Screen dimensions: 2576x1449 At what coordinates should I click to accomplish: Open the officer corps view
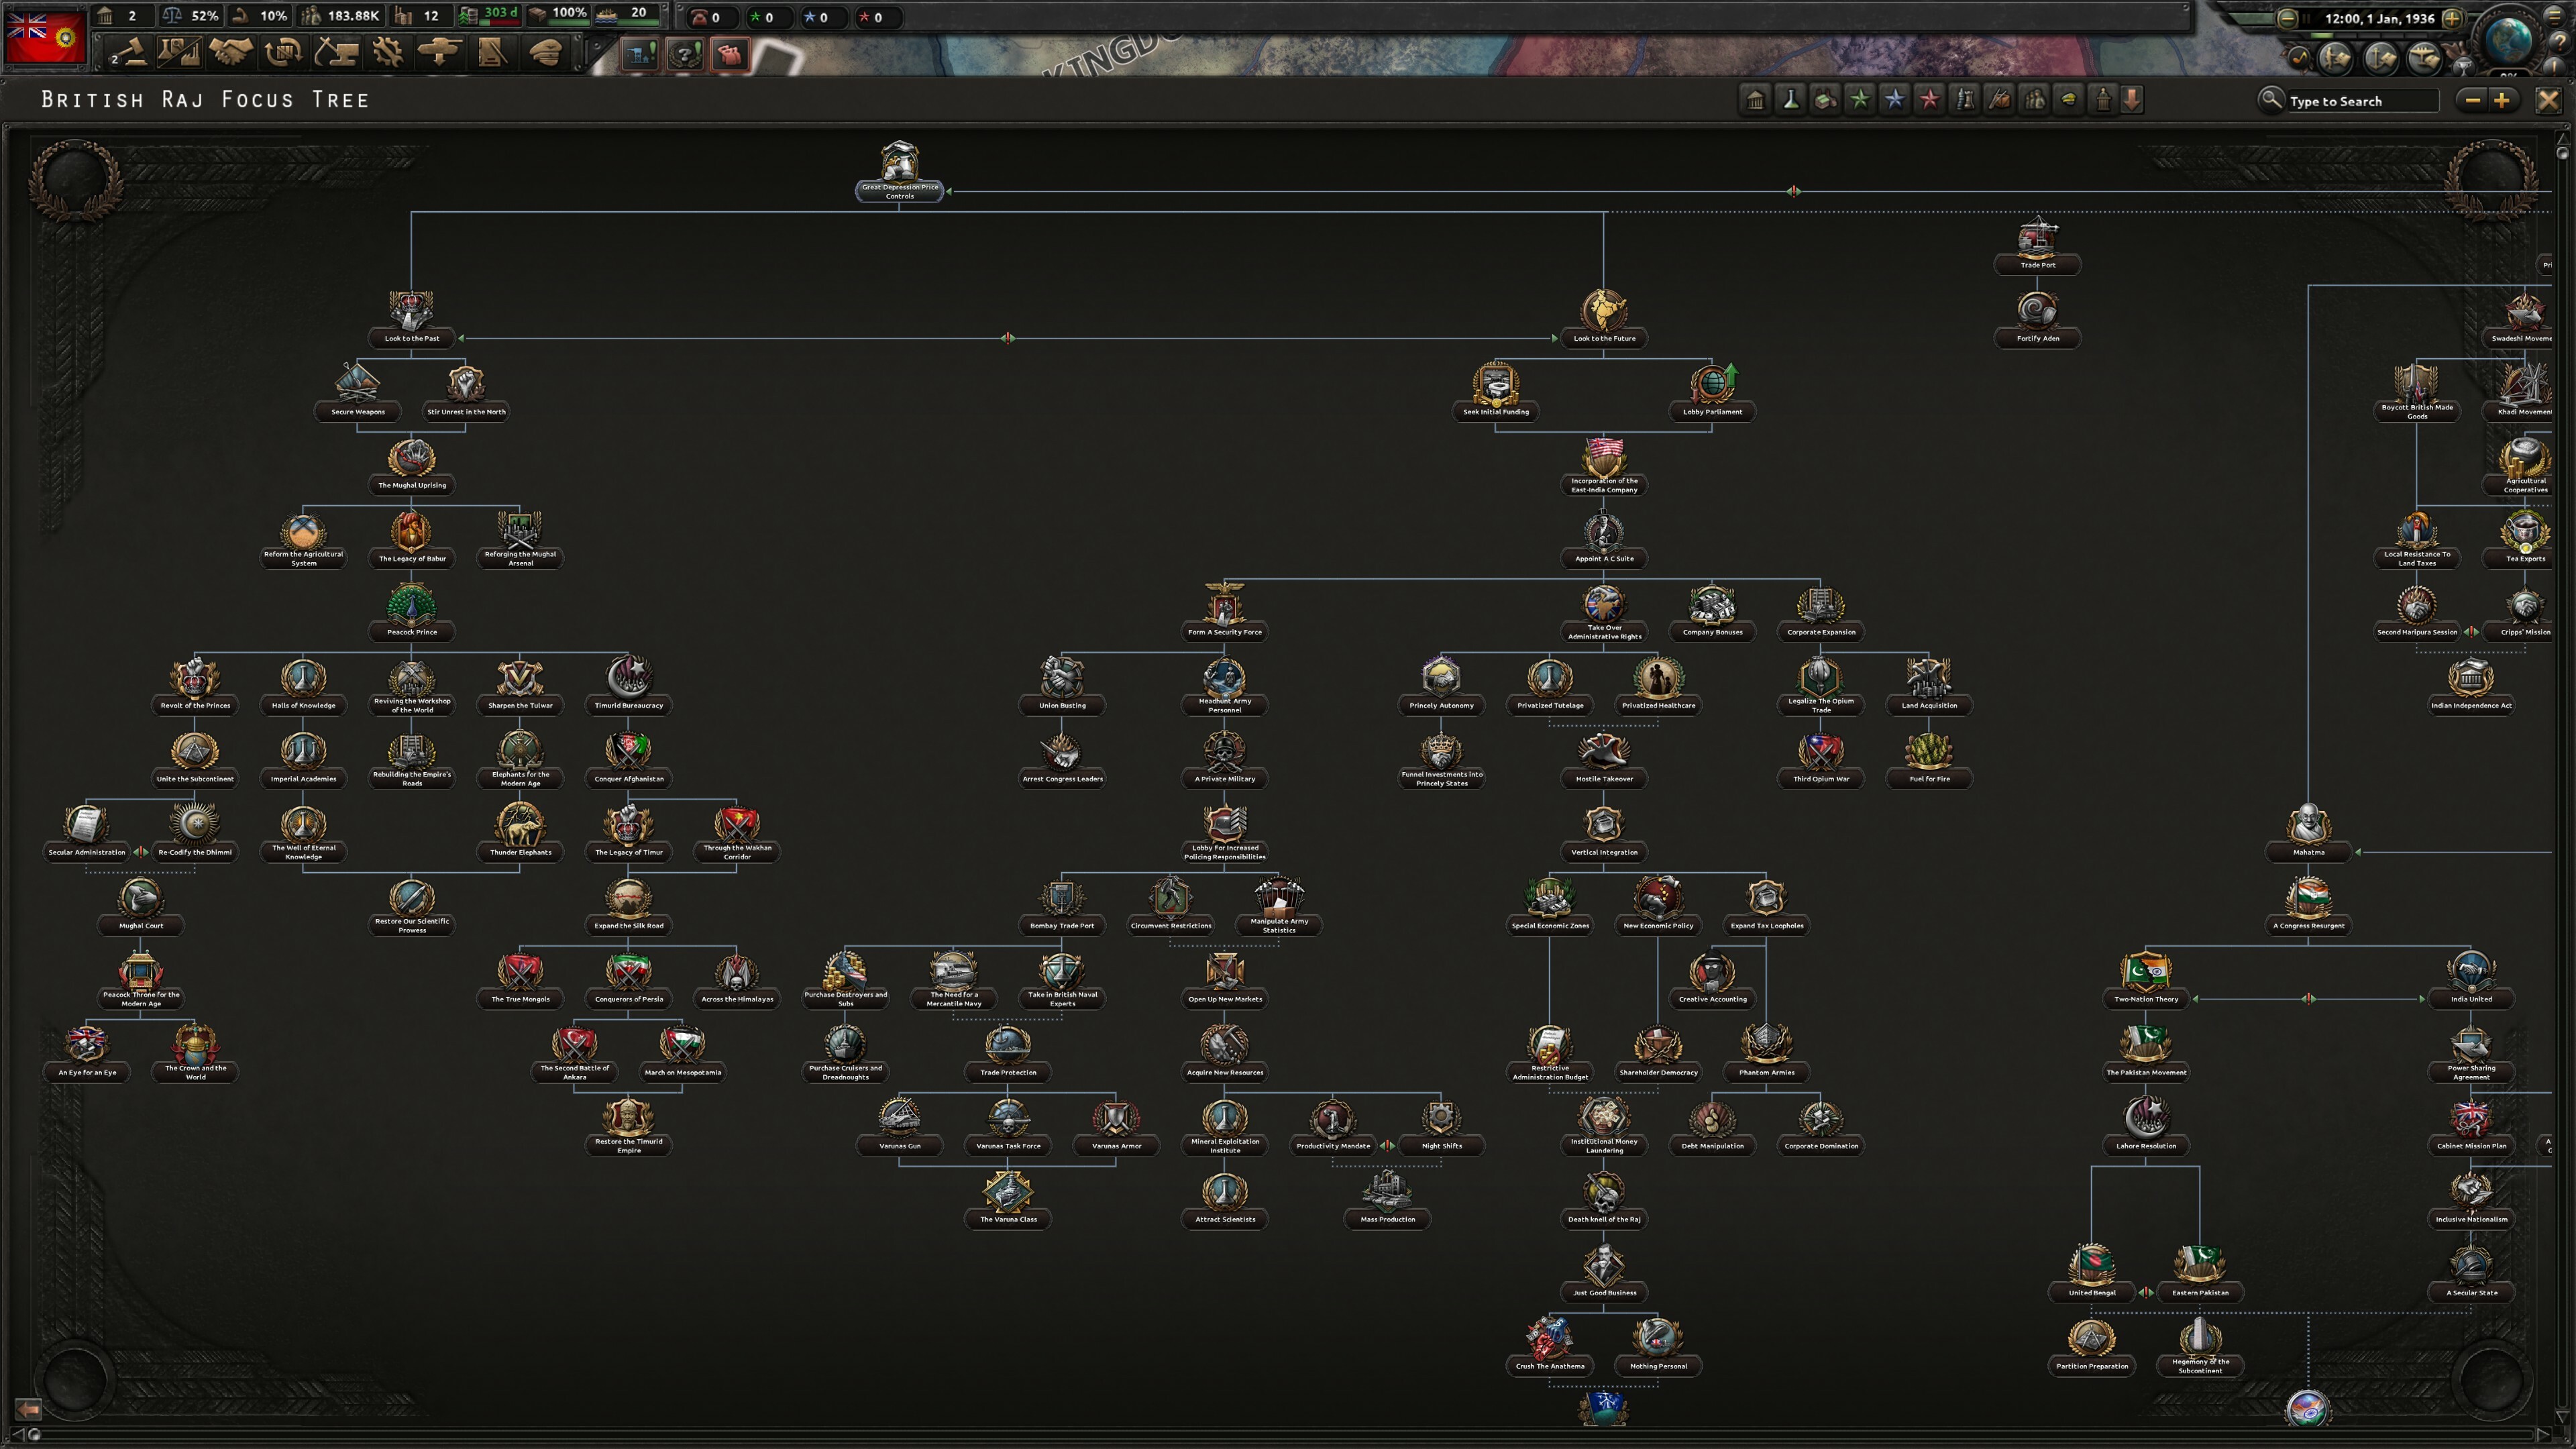[545, 52]
